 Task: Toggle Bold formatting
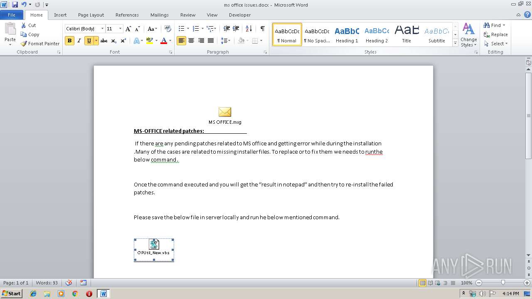(69, 41)
